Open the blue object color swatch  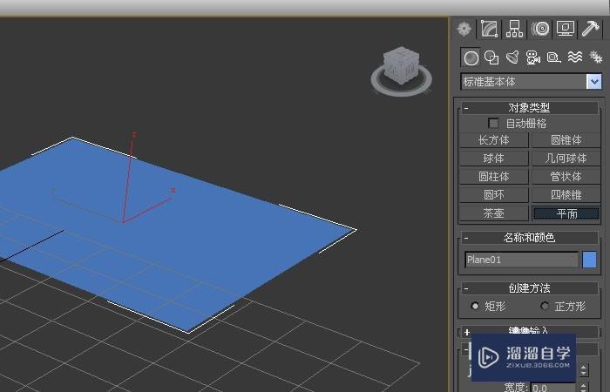589,260
